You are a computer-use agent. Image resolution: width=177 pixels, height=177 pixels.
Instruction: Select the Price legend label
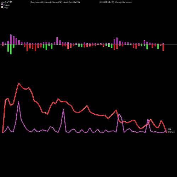(x=6, y=8)
